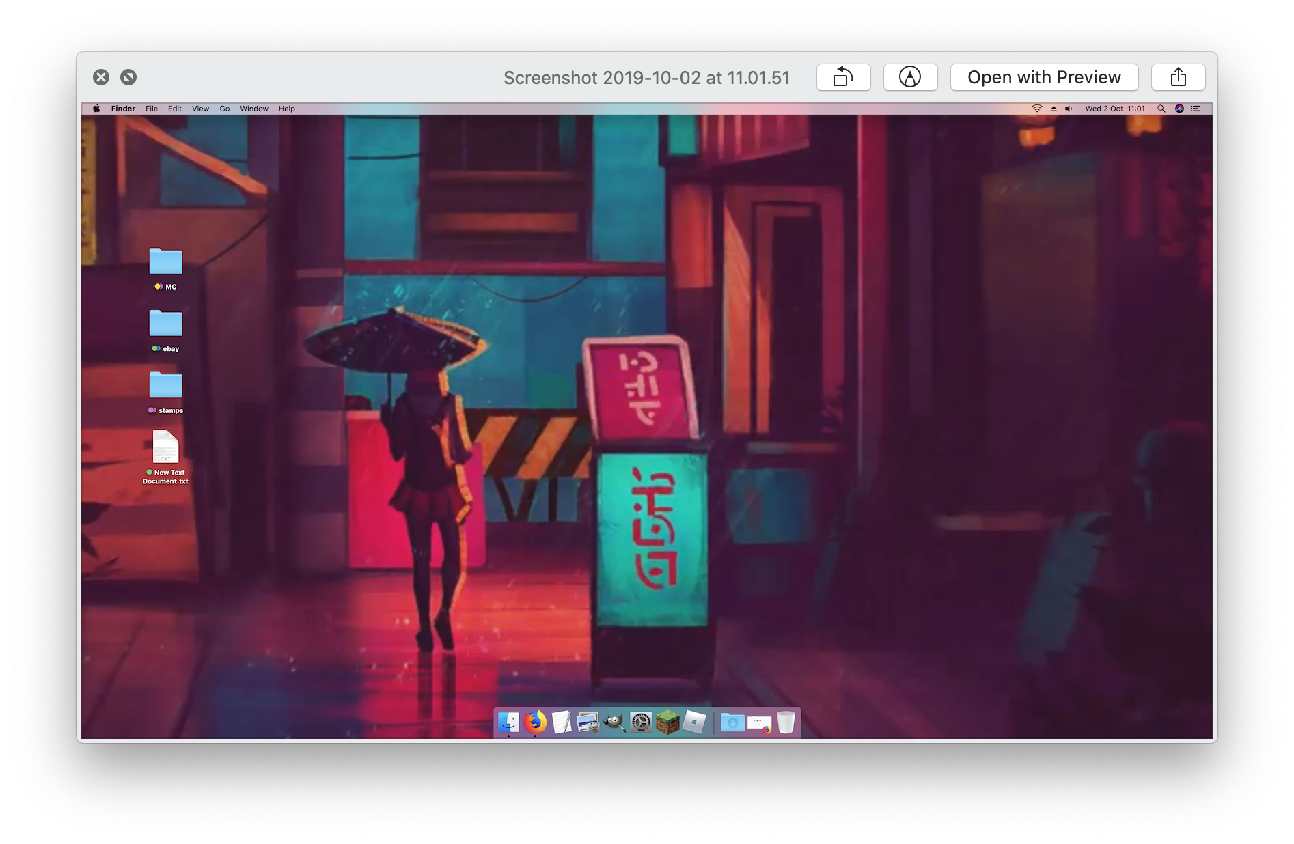Image resolution: width=1294 pixels, height=844 pixels.
Task: Click Finder icon in the Dock
Action: pyautogui.click(x=508, y=722)
